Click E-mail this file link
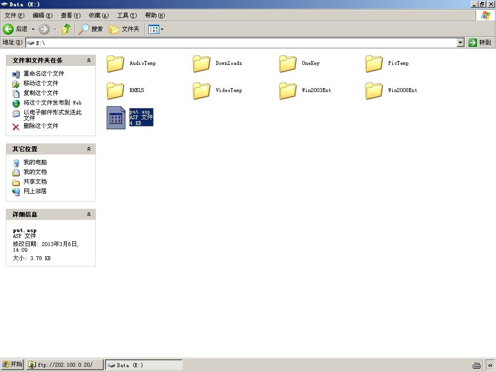This screenshot has width=496, height=372. tap(52, 115)
